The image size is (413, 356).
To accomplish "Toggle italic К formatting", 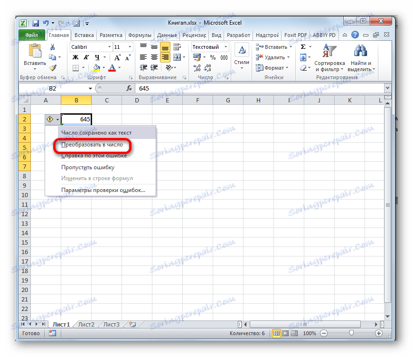I will 86,57.
